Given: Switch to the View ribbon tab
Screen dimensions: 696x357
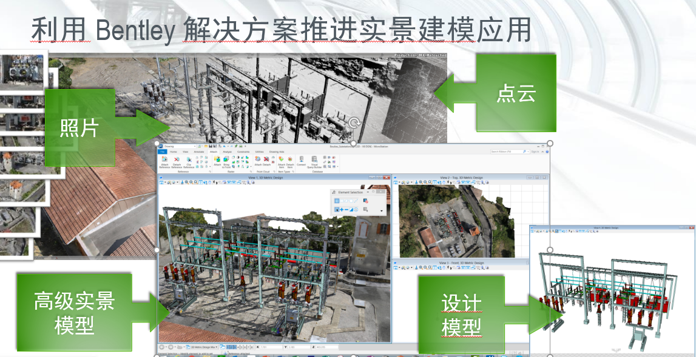Looking at the screenshot, I should pyautogui.click(x=184, y=152).
